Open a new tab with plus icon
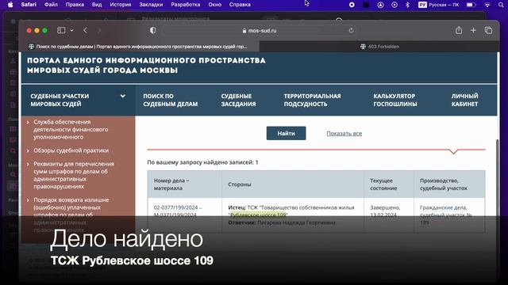 point(473,30)
